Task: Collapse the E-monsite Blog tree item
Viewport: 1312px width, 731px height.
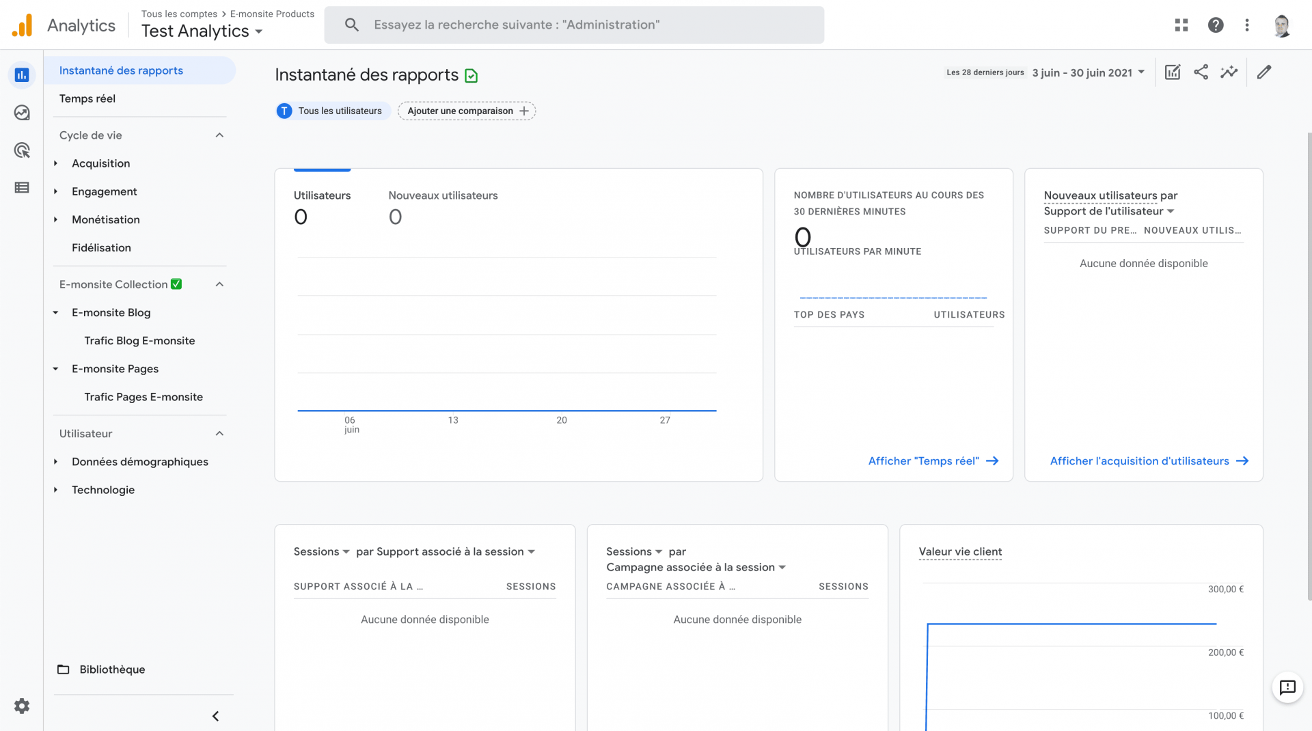Action: click(x=56, y=312)
